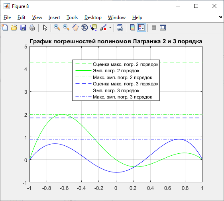Click the y-axis tick label 4

click(x=26, y=70)
